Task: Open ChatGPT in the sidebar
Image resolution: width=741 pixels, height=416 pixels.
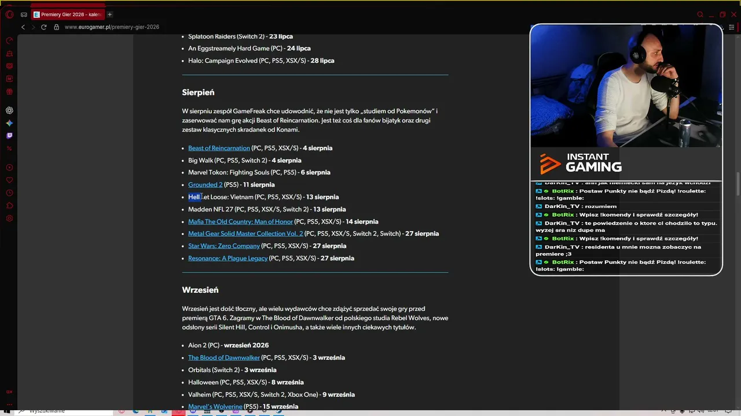Action: click(9, 110)
